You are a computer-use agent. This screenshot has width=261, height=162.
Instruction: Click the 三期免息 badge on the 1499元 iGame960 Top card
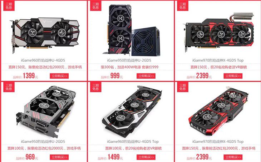(x=96, y=87)
